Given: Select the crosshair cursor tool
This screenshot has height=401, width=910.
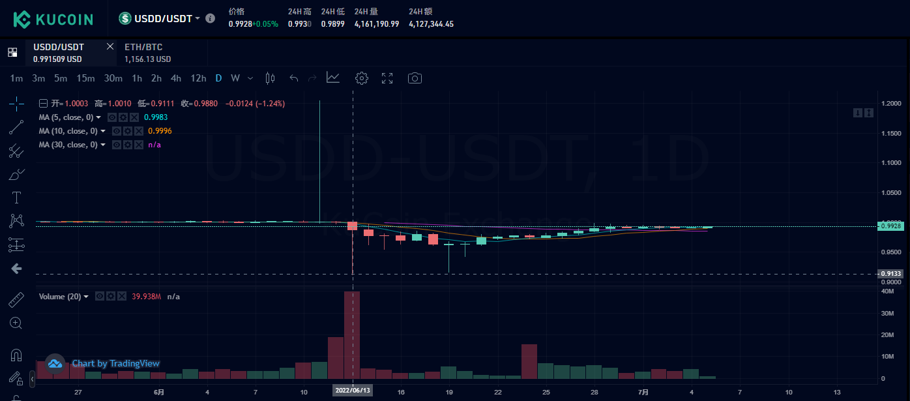Looking at the screenshot, I should point(16,103).
